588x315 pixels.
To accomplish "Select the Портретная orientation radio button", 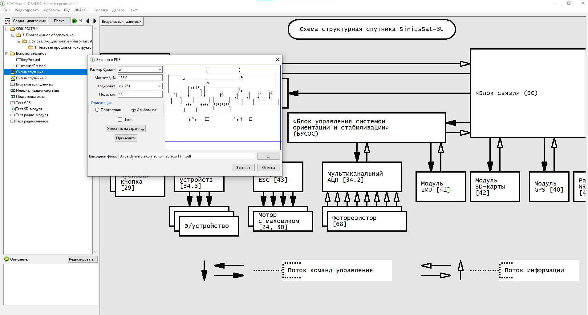I will (97, 110).
